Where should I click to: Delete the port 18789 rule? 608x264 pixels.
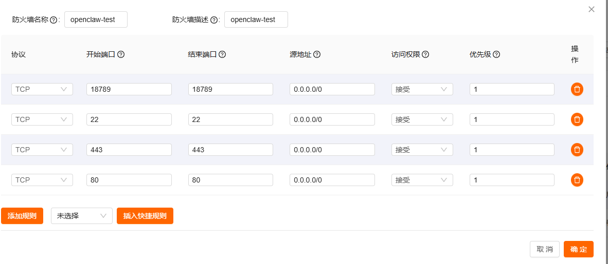[x=577, y=89]
